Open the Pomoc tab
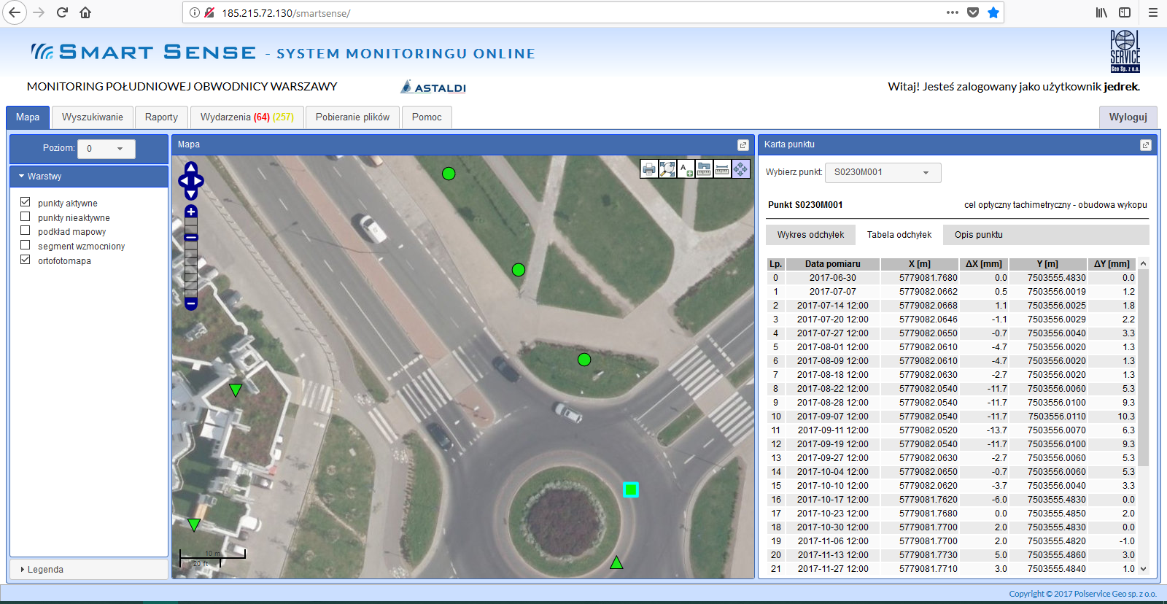Screen dimensions: 1167x604 [x=427, y=117]
